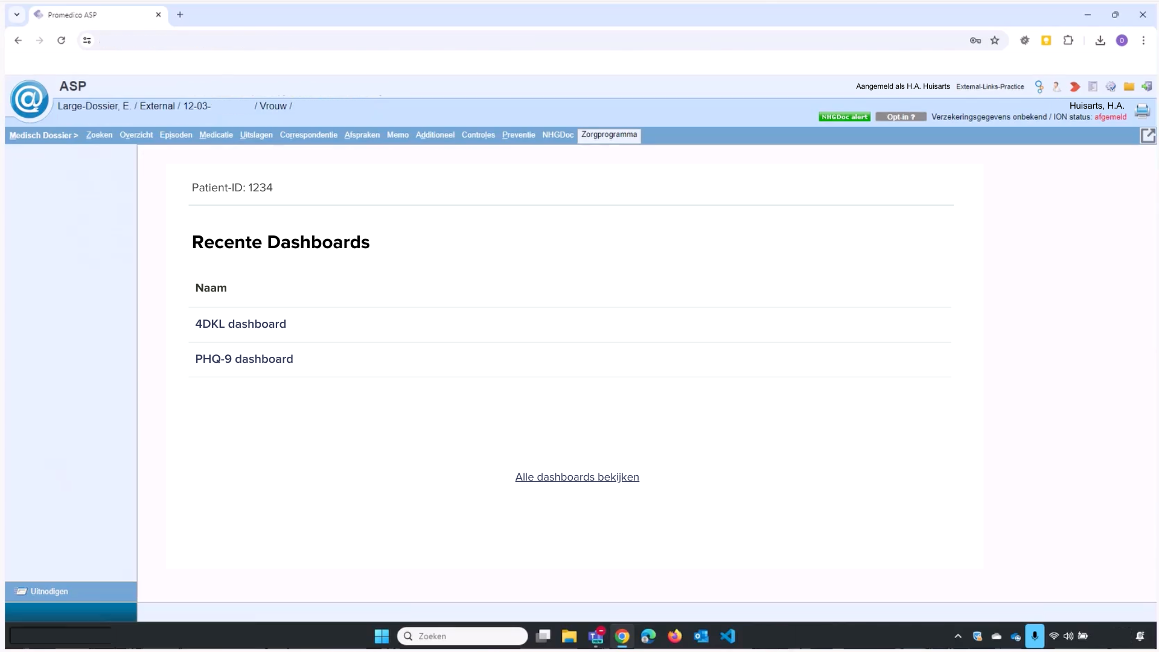The width and height of the screenshot is (1159, 652).
Task: Open Zorgprogramma in a new window icon
Action: coord(1148,136)
